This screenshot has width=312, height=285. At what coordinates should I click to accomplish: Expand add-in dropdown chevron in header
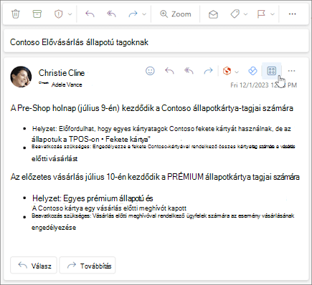tap(237, 72)
